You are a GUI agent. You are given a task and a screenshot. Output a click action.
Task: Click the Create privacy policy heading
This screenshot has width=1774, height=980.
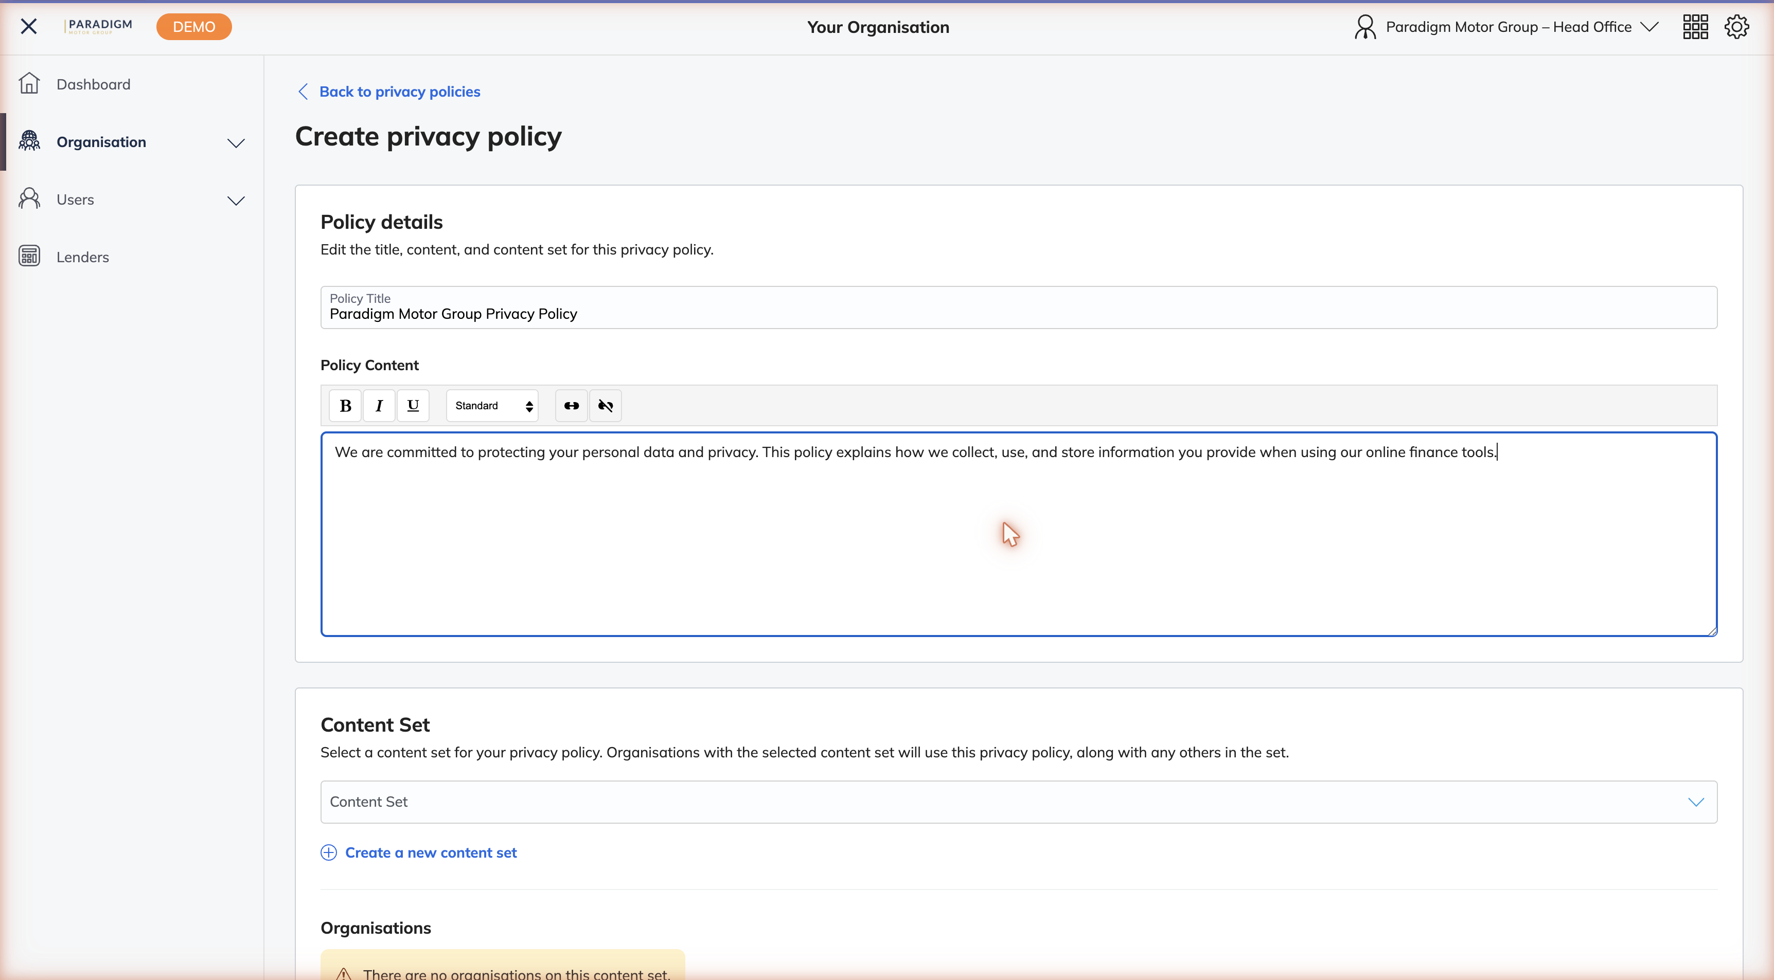pos(429,136)
